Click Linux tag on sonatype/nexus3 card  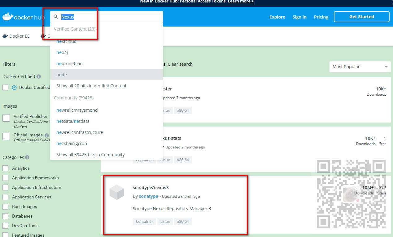(x=165, y=222)
